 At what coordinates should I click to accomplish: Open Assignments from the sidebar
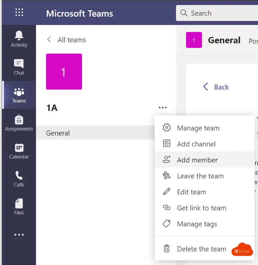tap(19, 123)
